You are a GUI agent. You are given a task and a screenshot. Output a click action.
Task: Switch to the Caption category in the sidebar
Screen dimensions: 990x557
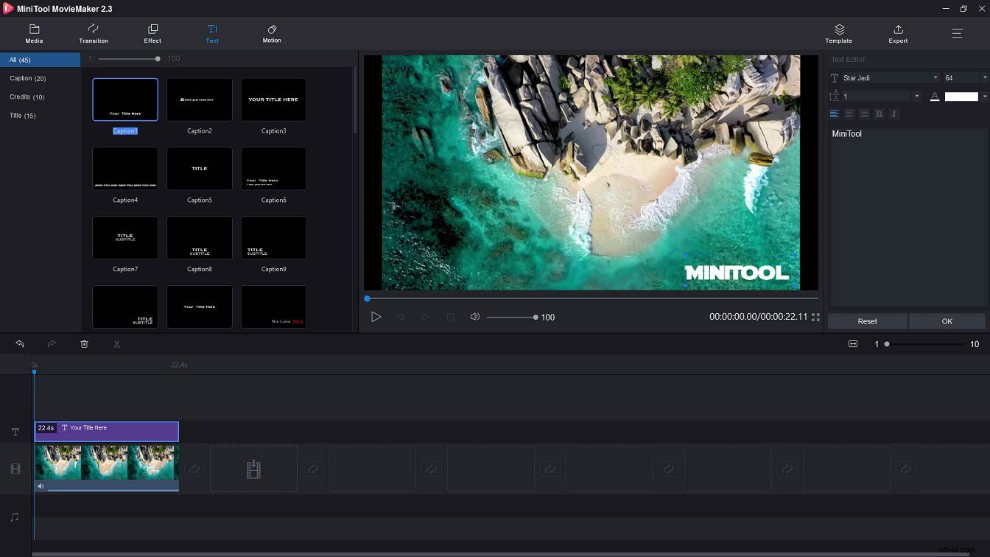(x=27, y=78)
